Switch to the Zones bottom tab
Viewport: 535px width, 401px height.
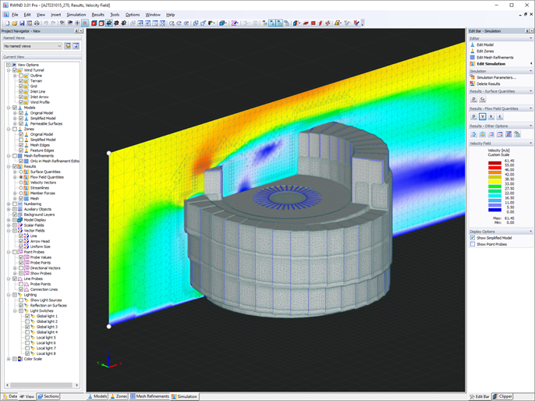click(119, 396)
